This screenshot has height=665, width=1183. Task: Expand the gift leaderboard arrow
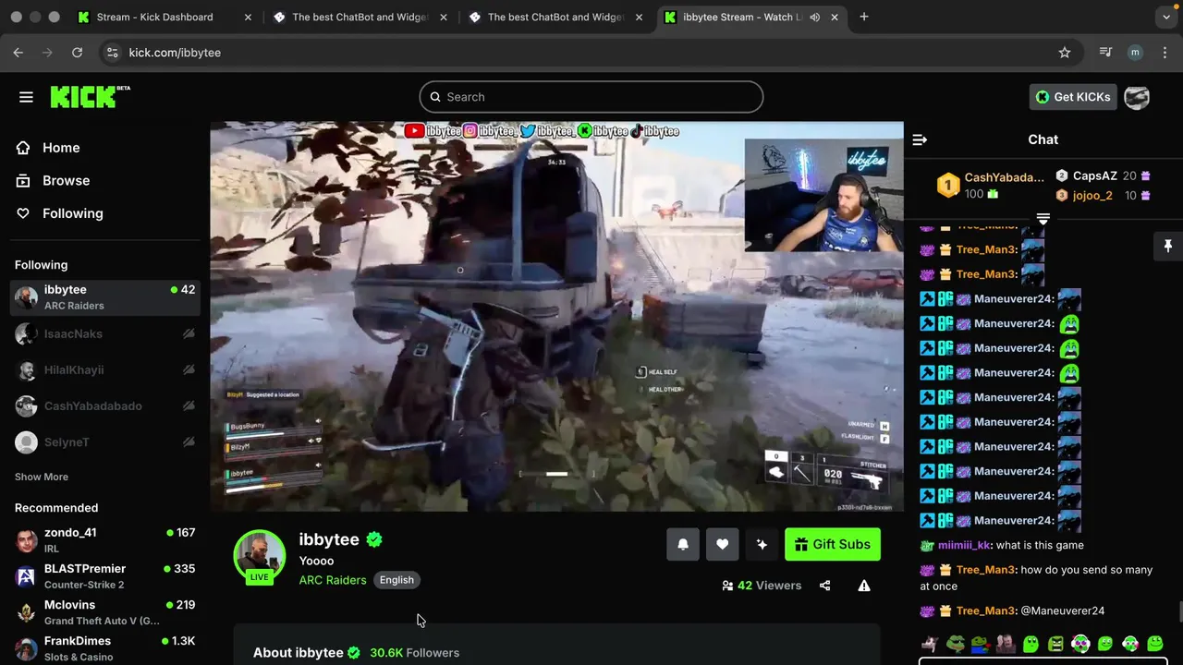point(1043,219)
